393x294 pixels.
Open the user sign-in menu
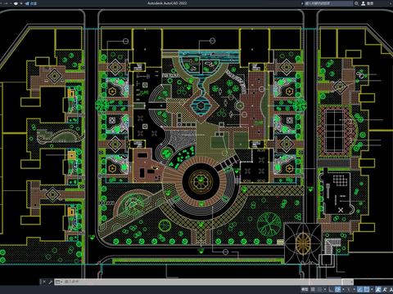tap(368, 3)
